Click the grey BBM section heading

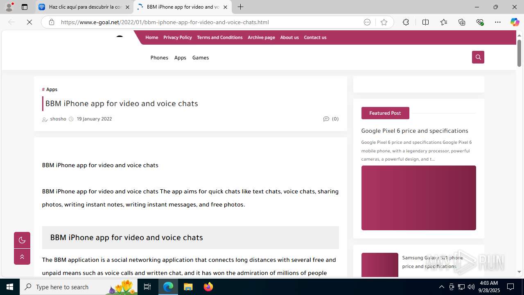pos(190,238)
